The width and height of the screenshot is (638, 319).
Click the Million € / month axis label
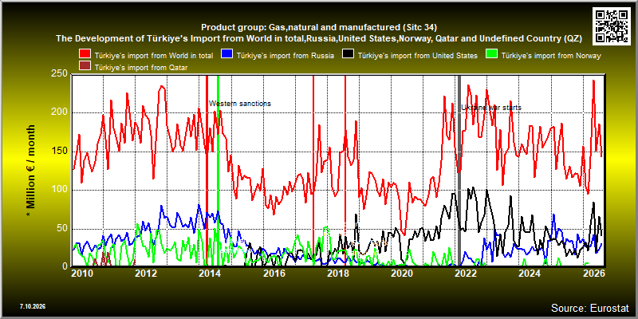click(31, 171)
